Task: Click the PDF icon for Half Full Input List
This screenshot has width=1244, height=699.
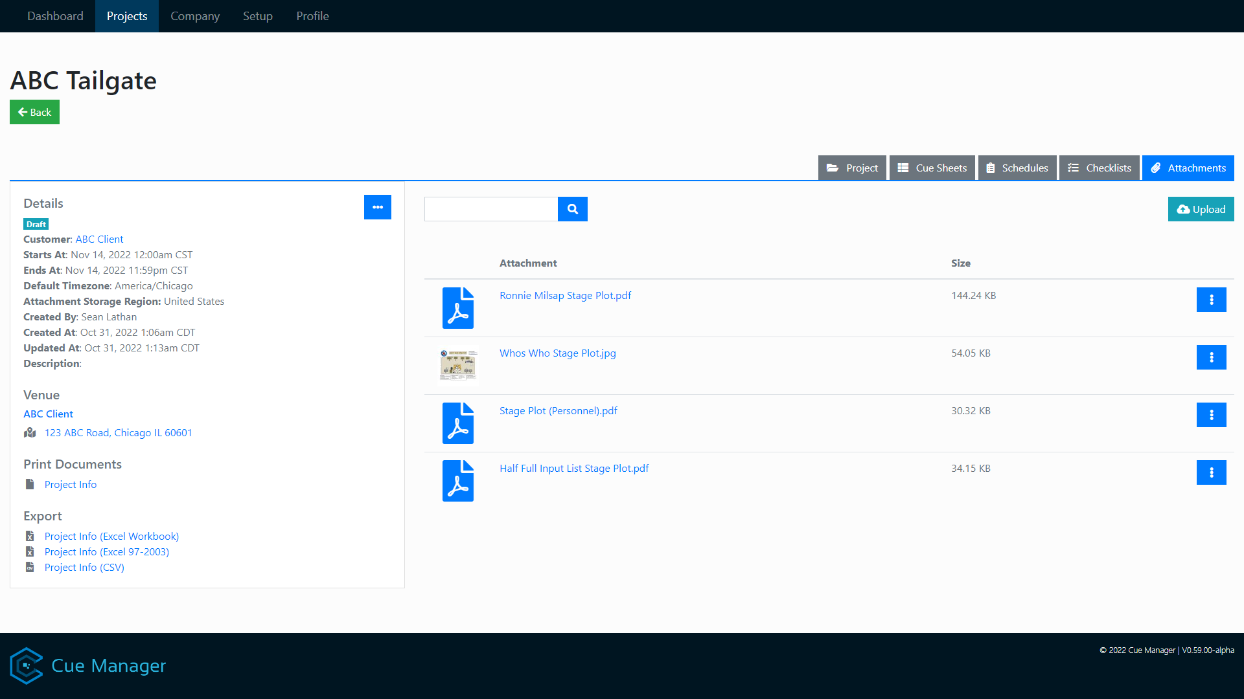Action: 458,480
